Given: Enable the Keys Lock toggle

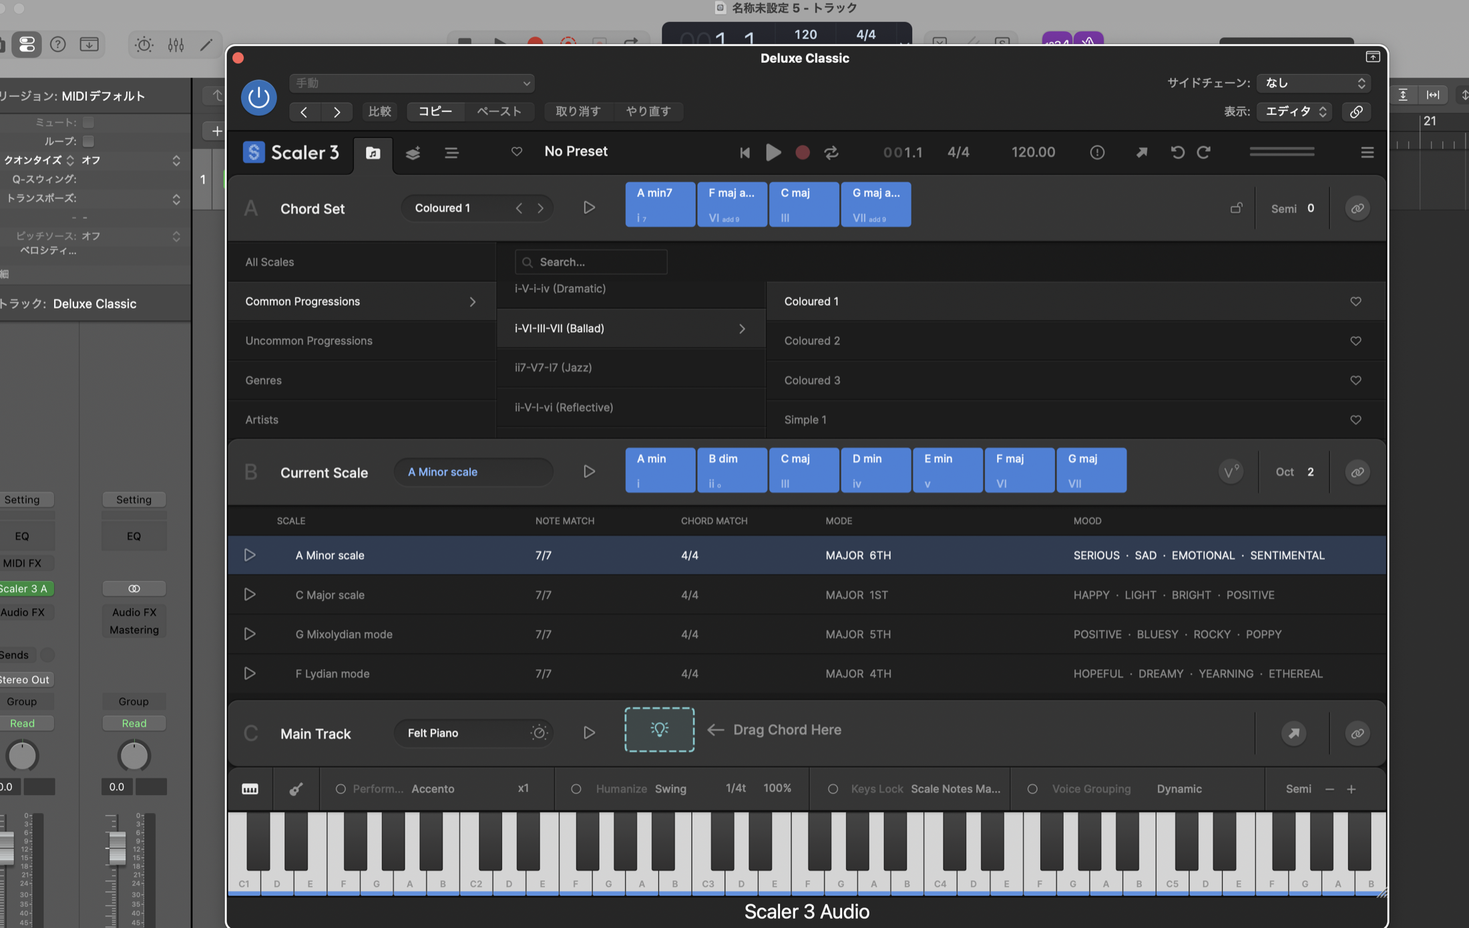Looking at the screenshot, I should click(x=833, y=789).
